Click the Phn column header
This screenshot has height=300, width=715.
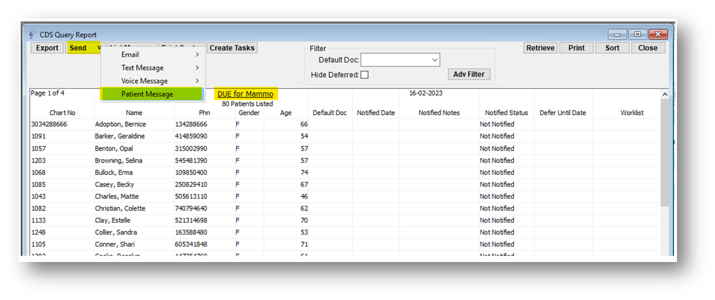pos(204,113)
